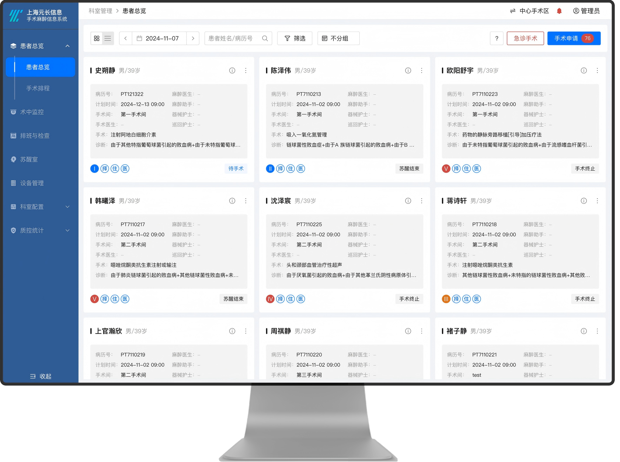Image resolution: width=620 pixels, height=462 pixels.
Task: Click 住 badge on 陈泽伟 card
Action: point(291,169)
